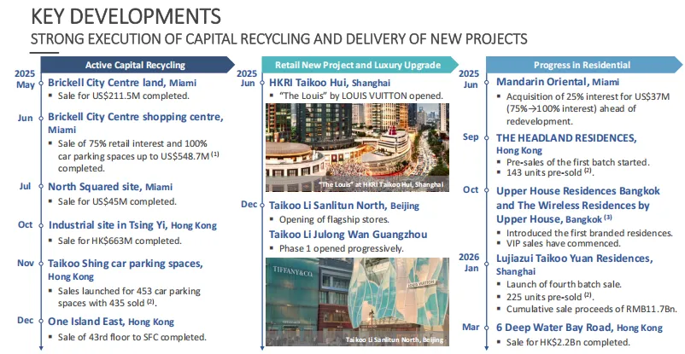Click 'Sale for US$211.5M completed.' bullet
Viewport: 685px width, 354px height.
coord(124,96)
